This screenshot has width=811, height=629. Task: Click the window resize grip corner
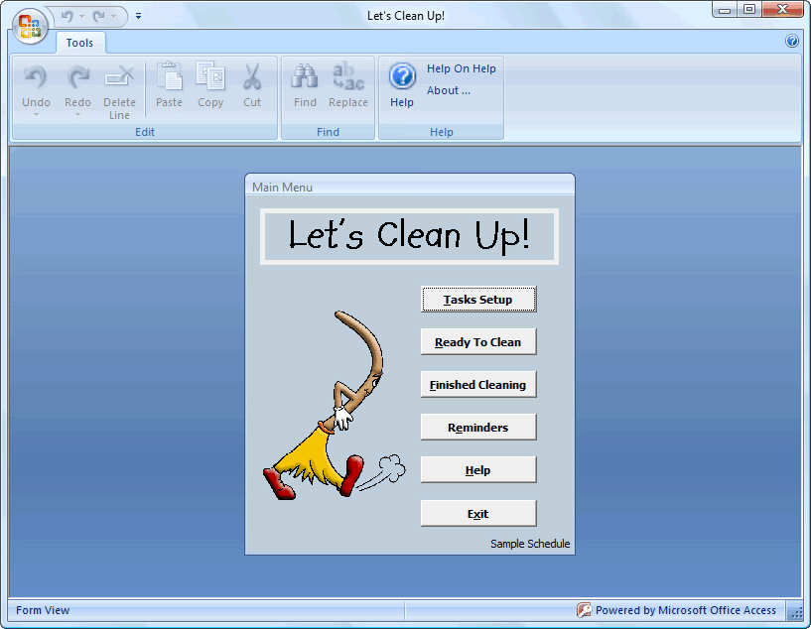point(796,613)
